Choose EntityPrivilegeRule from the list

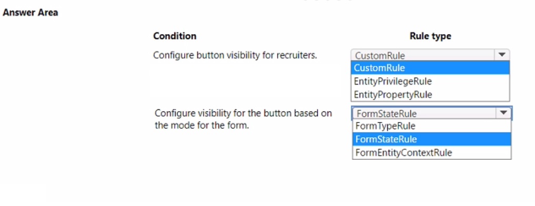[430, 81]
